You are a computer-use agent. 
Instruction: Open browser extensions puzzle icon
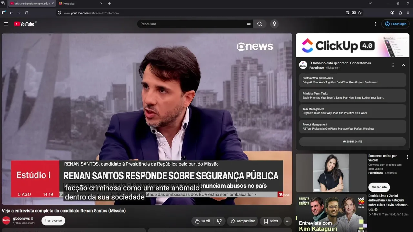(x=400, y=13)
